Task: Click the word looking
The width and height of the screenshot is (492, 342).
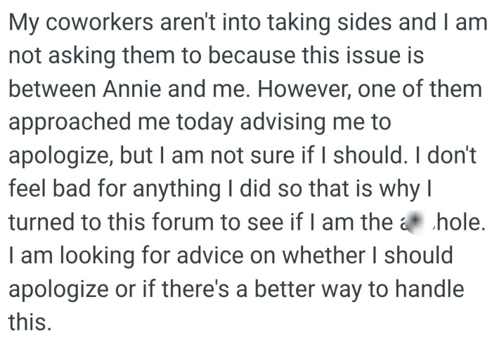Action: click(x=97, y=256)
